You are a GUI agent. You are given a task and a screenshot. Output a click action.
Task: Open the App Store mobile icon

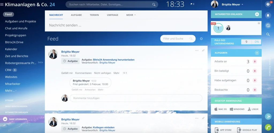click(x=217, y=130)
